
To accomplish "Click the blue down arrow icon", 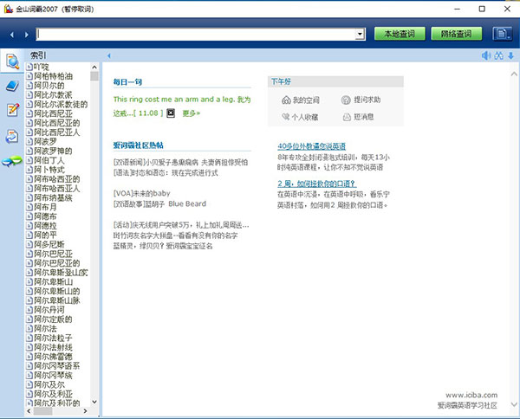I will click(510, 55).
